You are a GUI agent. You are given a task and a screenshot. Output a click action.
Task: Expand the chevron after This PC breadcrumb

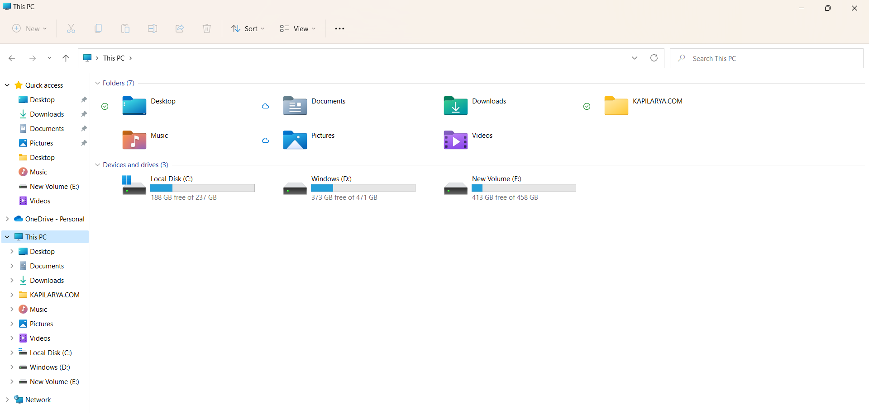[131, 58]
